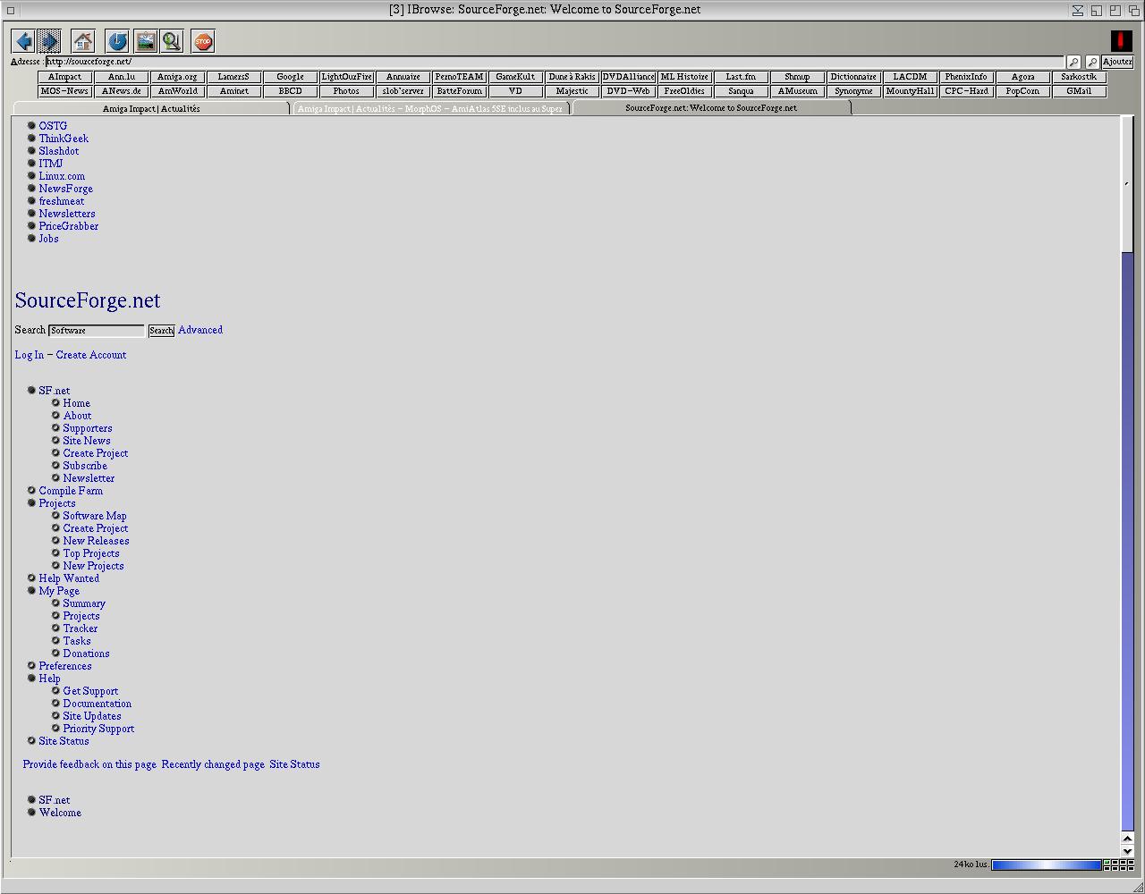The height and width of the screenshot is (894, 1145).
Task: Click the '24 ko lus.' status text
Action: [x=971, y=864]
